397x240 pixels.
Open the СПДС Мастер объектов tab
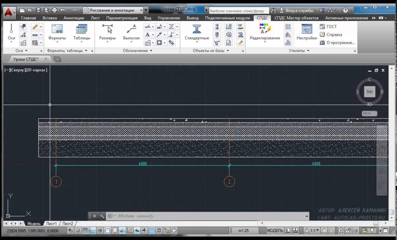296,18
